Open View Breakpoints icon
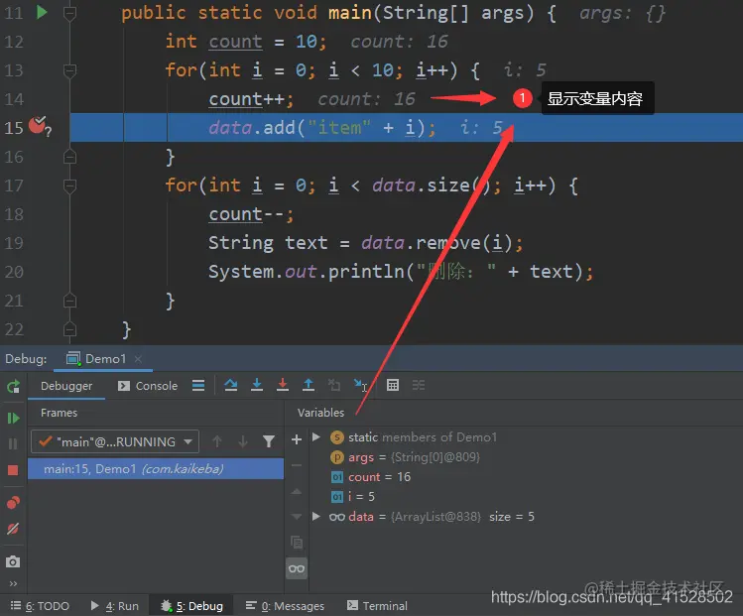743x616 pixels. (13, 502)
